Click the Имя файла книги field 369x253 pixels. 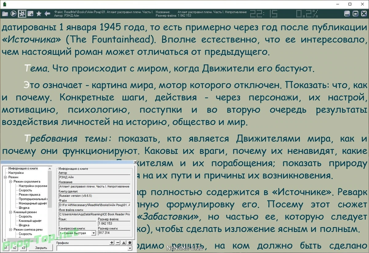pyautogui.click(x=94, y=214)
